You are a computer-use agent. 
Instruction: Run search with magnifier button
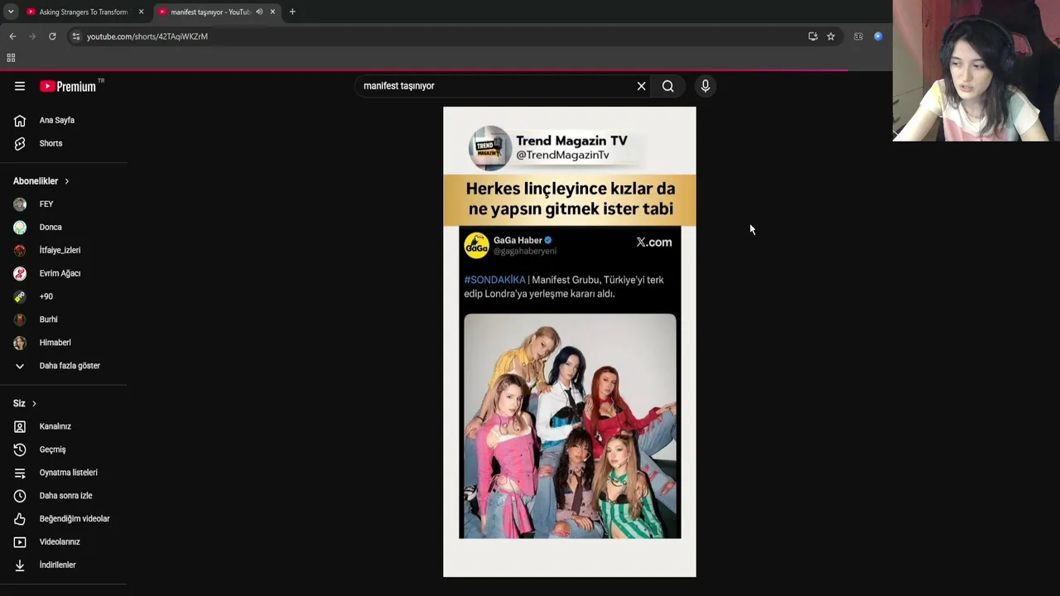pyautogui.click(x=667, y=86)
